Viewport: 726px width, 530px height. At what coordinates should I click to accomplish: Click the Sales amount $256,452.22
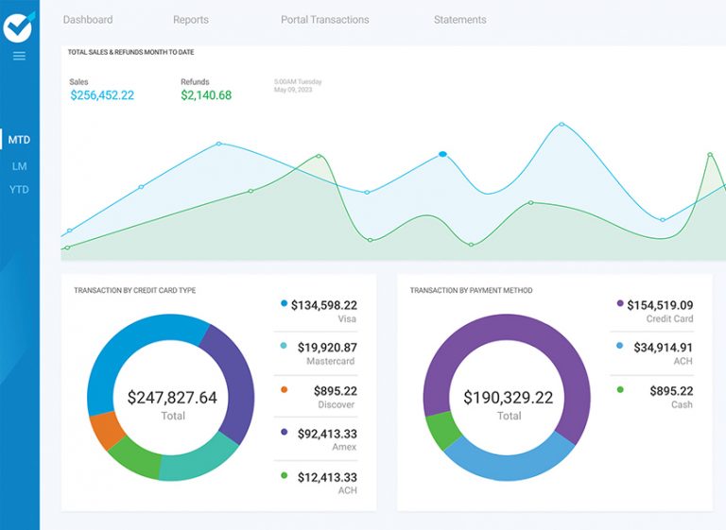[102, 95]
